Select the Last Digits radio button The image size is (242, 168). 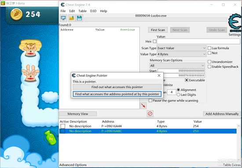pyautogui.click(x=178, y=95)
